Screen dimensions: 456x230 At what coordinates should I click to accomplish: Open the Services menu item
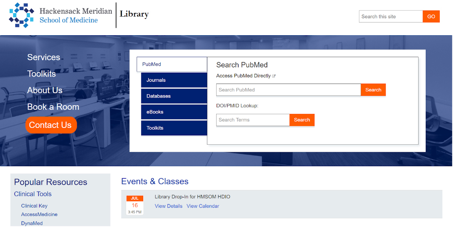(43, 57)
